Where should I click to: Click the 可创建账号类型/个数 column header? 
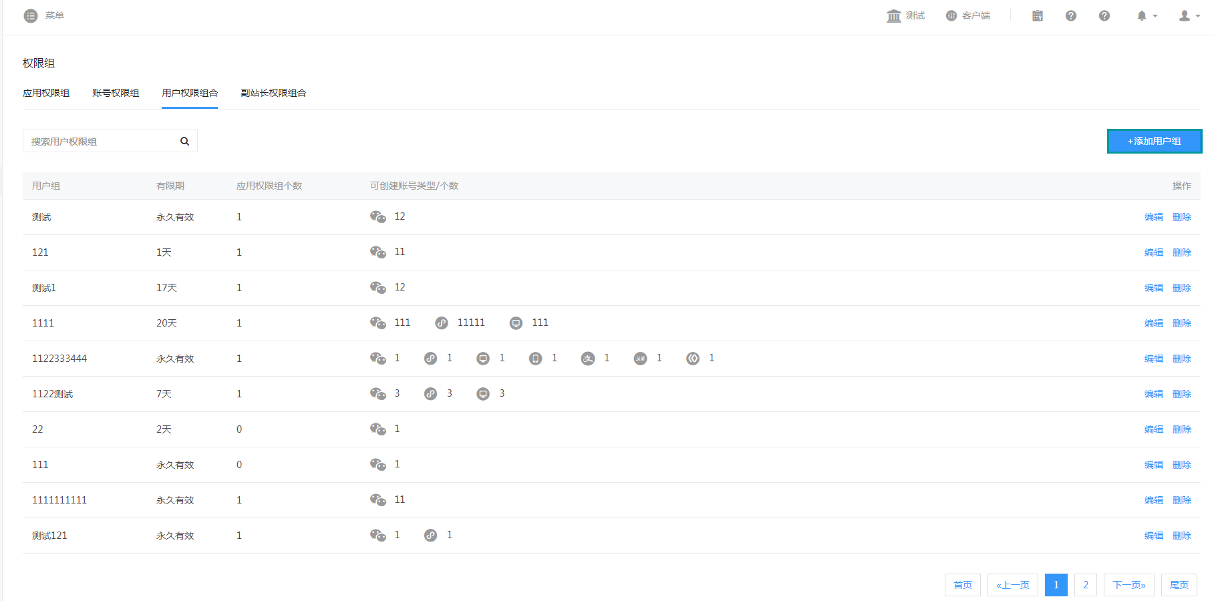click(x=414, y=186)
